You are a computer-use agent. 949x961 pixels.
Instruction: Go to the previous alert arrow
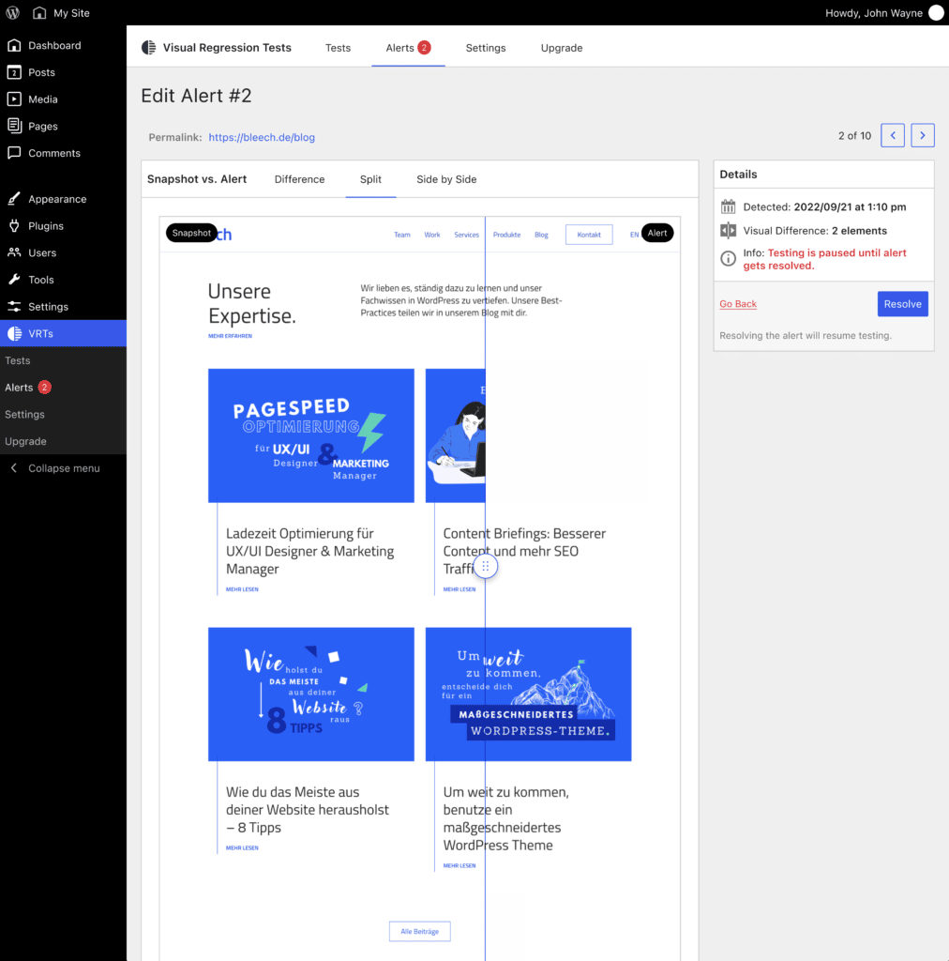coord(893,136)
